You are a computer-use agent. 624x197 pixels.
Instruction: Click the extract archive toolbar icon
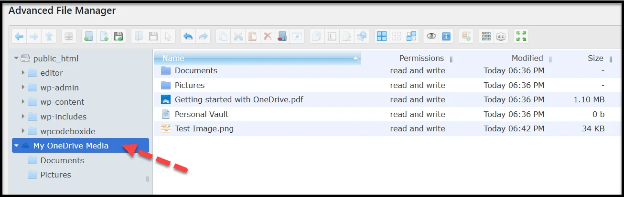(x=466, y=36)
